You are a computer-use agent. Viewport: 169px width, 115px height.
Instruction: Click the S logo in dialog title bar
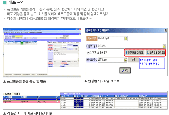click(87, 30)
